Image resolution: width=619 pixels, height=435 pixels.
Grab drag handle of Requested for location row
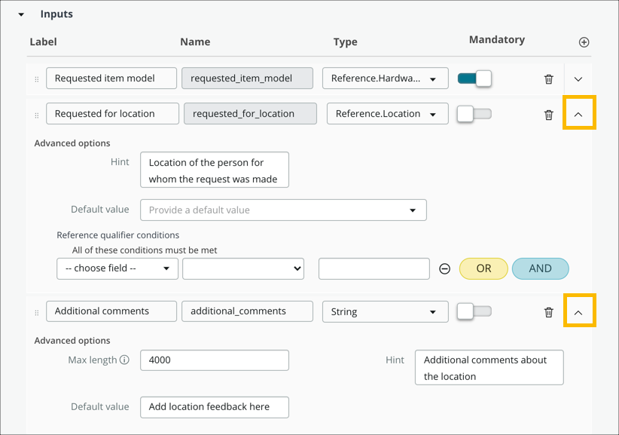(37, 115)
